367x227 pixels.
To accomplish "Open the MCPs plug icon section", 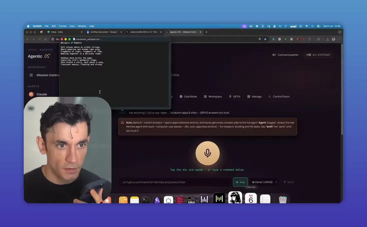I will (x=235, y=97).
